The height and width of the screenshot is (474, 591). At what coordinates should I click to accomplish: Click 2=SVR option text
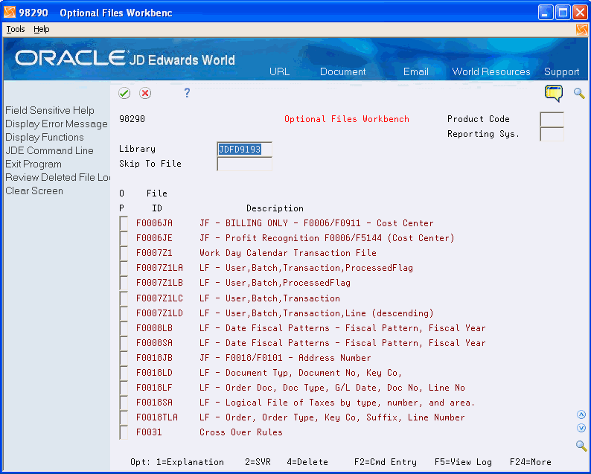pyautogui.click(x=258, y=462)
